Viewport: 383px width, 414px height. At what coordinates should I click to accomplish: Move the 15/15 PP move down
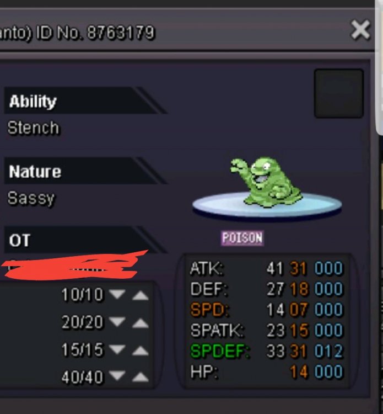coord(117,349)
